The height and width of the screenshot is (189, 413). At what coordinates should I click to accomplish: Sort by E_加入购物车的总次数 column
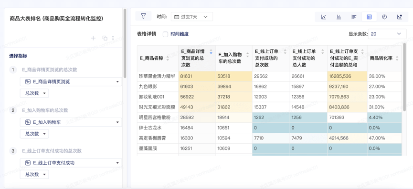point(247,55)
